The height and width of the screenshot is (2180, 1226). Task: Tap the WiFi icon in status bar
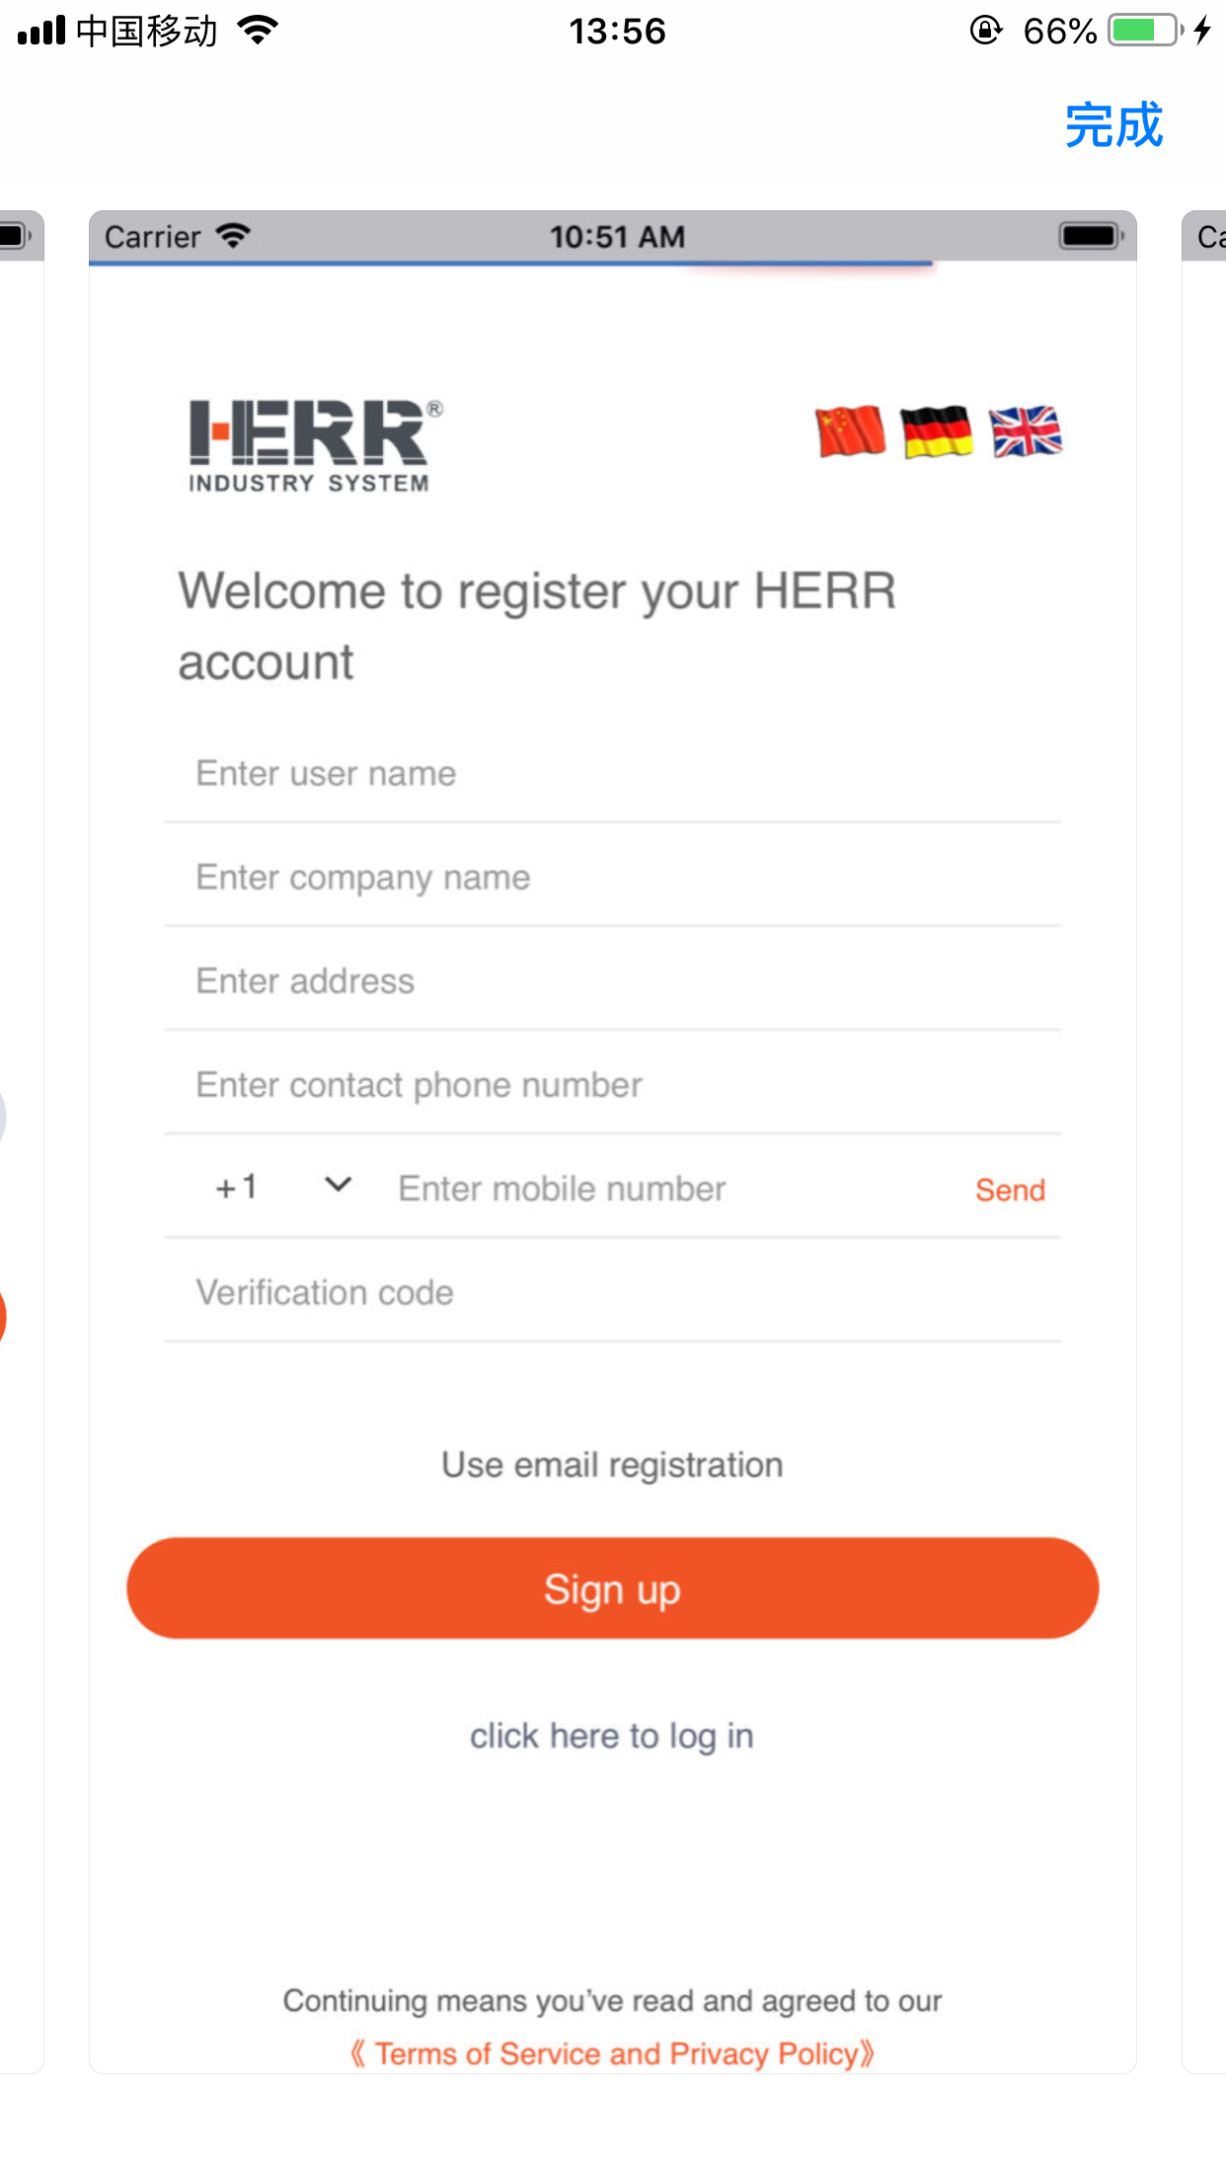click(x=258, y=31)
